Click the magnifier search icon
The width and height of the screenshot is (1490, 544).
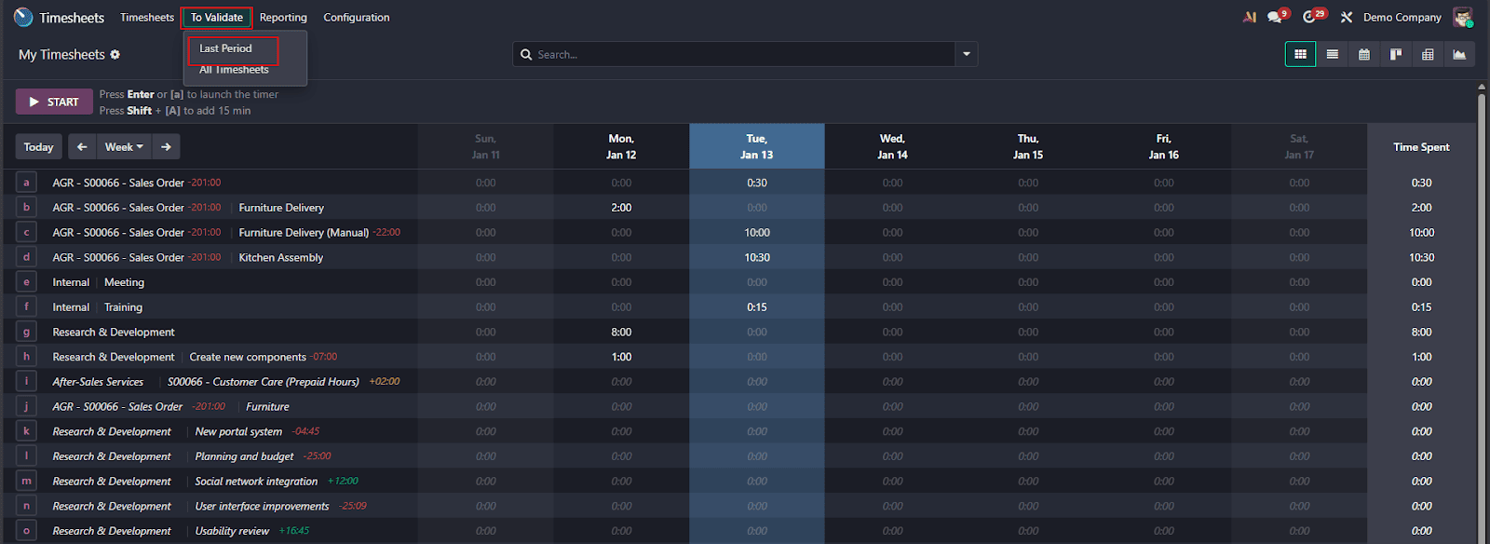[526, 55]
